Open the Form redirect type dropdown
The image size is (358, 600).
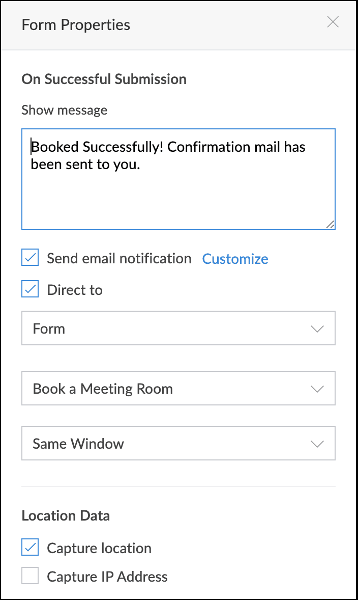click(178, 329)
